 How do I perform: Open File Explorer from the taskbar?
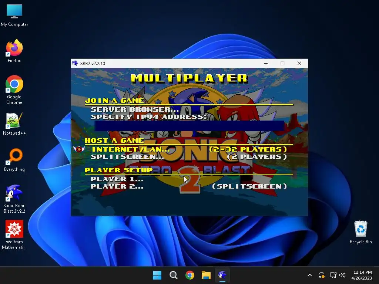206,275
